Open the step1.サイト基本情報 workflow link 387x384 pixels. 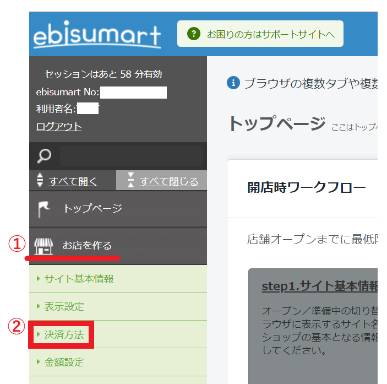319,287
